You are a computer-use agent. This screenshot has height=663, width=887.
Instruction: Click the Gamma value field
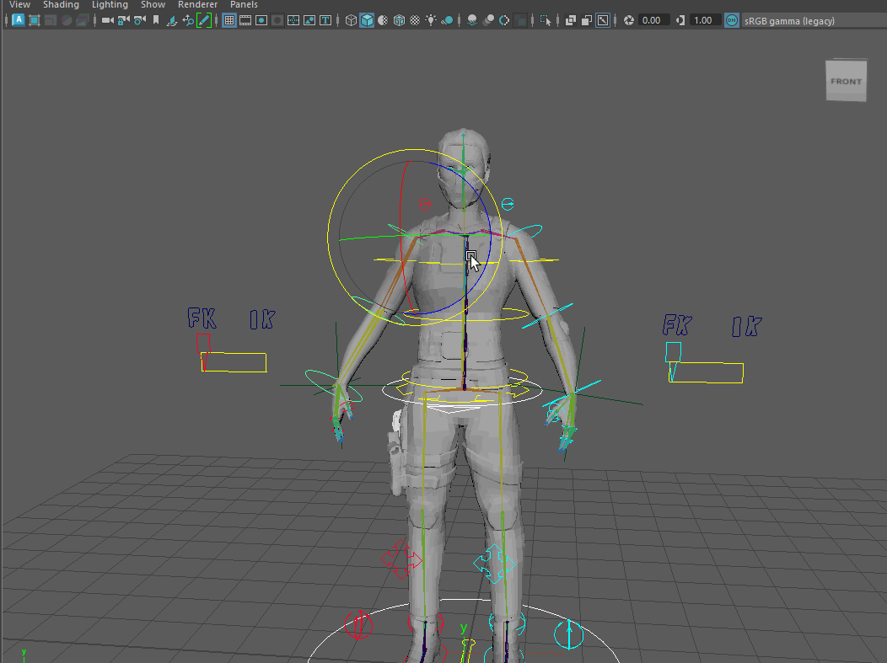(704, 20)
